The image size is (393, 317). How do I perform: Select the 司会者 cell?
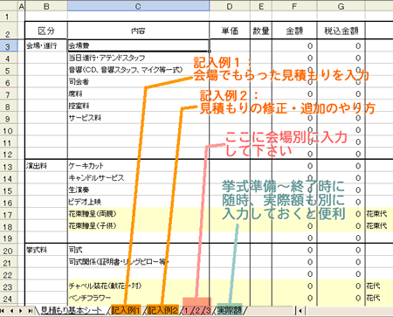tap(138, 82)
